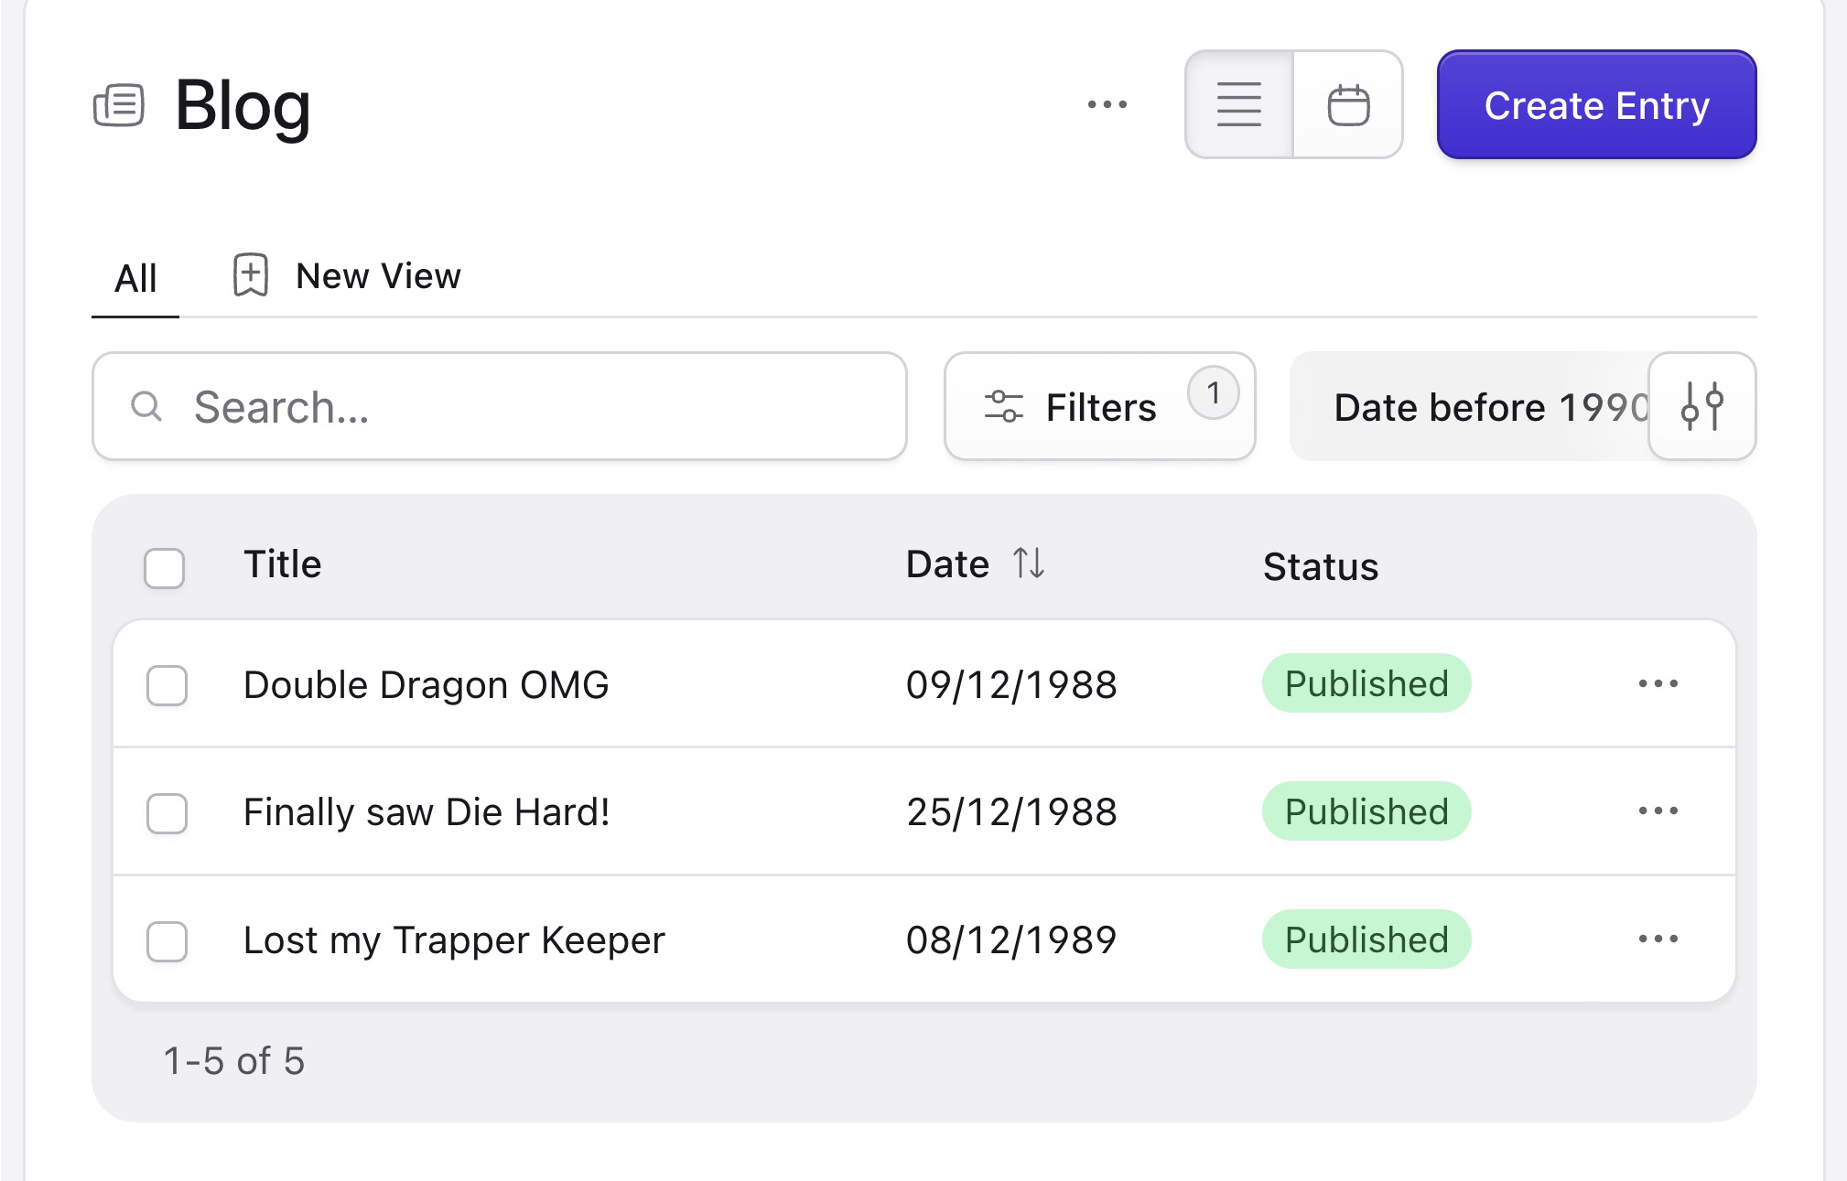Open the Finally saw Die Hard! entry

click(x=427, y=812)
